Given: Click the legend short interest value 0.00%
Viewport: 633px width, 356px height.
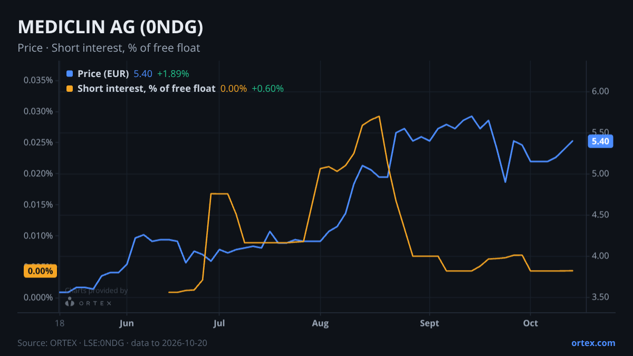Looking at the screenshot, I should (x=234, y=89).
